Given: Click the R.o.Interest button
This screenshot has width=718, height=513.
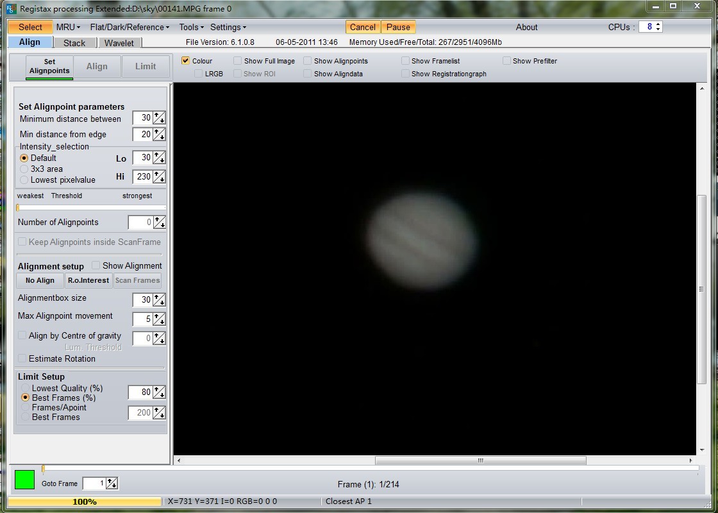Looking at the screenshot, I should (88, 280).
